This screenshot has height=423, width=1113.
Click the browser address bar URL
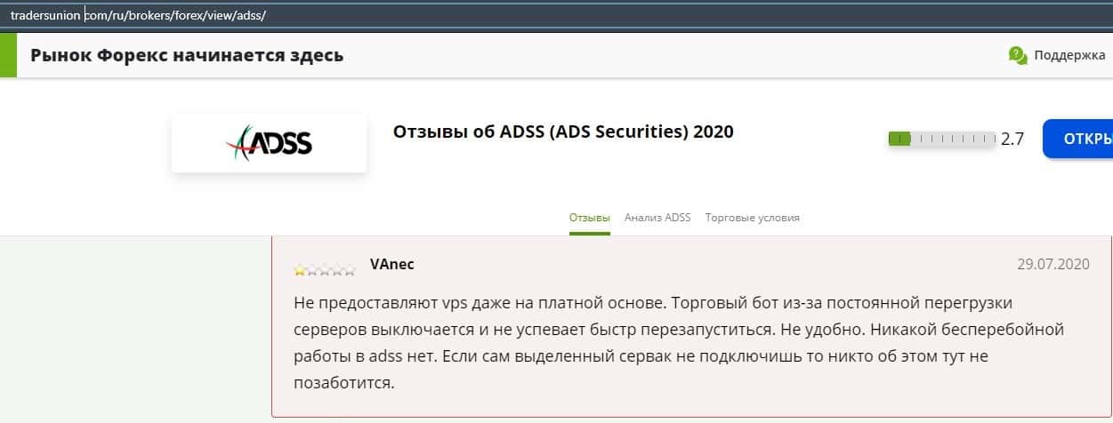point(138,15)
